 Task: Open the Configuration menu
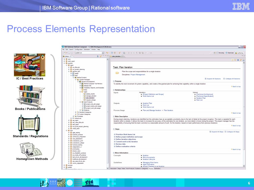(79, 49)
